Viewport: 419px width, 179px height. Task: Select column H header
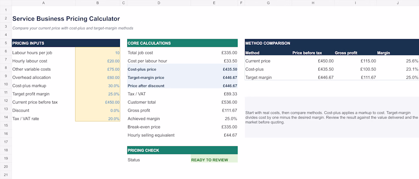click(313, 3)
